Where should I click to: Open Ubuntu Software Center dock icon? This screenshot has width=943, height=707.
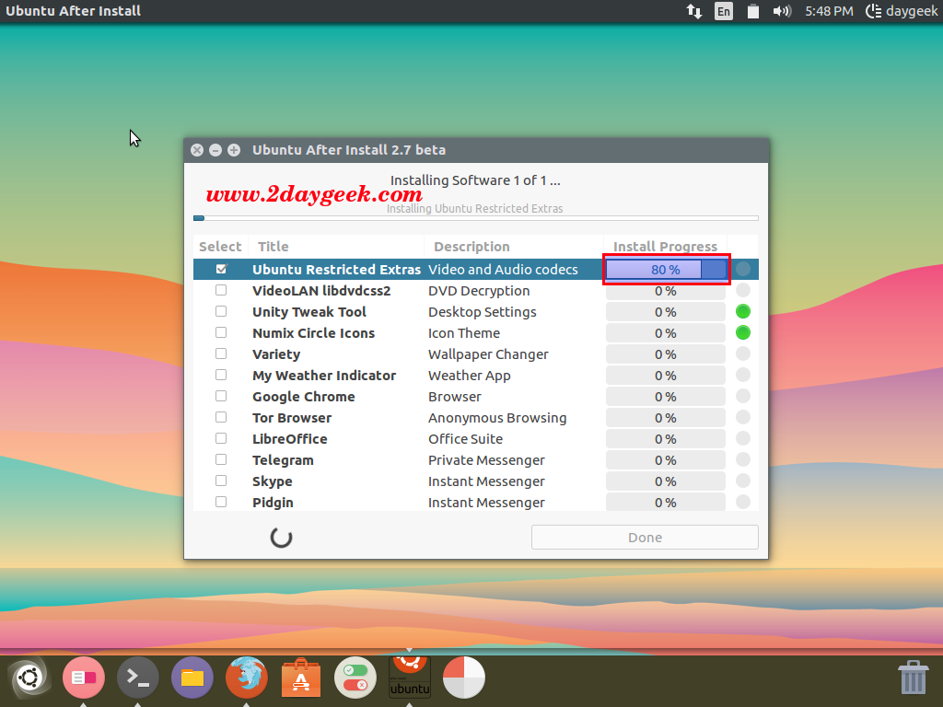tap(301, 678)
